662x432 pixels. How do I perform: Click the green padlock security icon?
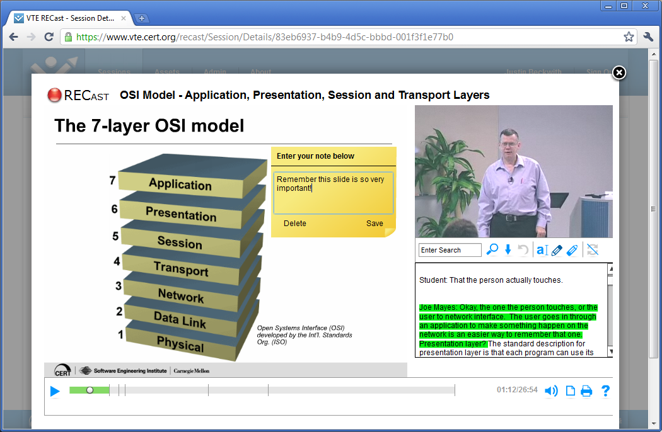coord(68,37)
